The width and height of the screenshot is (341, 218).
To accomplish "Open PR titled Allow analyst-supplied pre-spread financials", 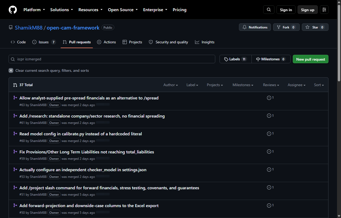I will click(89, 98).
